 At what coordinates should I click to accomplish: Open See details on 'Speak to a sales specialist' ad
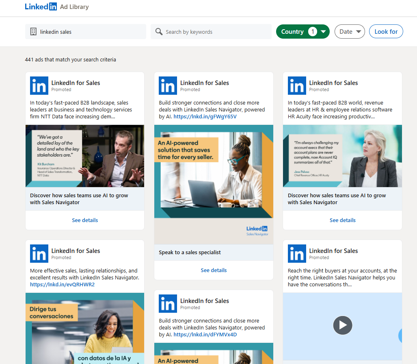coord(214,270)
